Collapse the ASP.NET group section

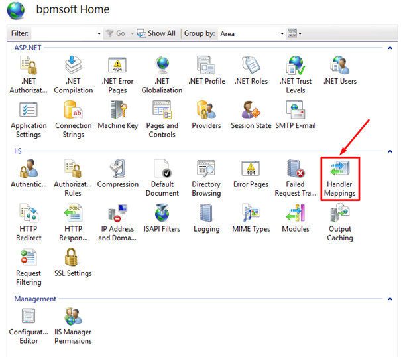click(x=390, y=48)
